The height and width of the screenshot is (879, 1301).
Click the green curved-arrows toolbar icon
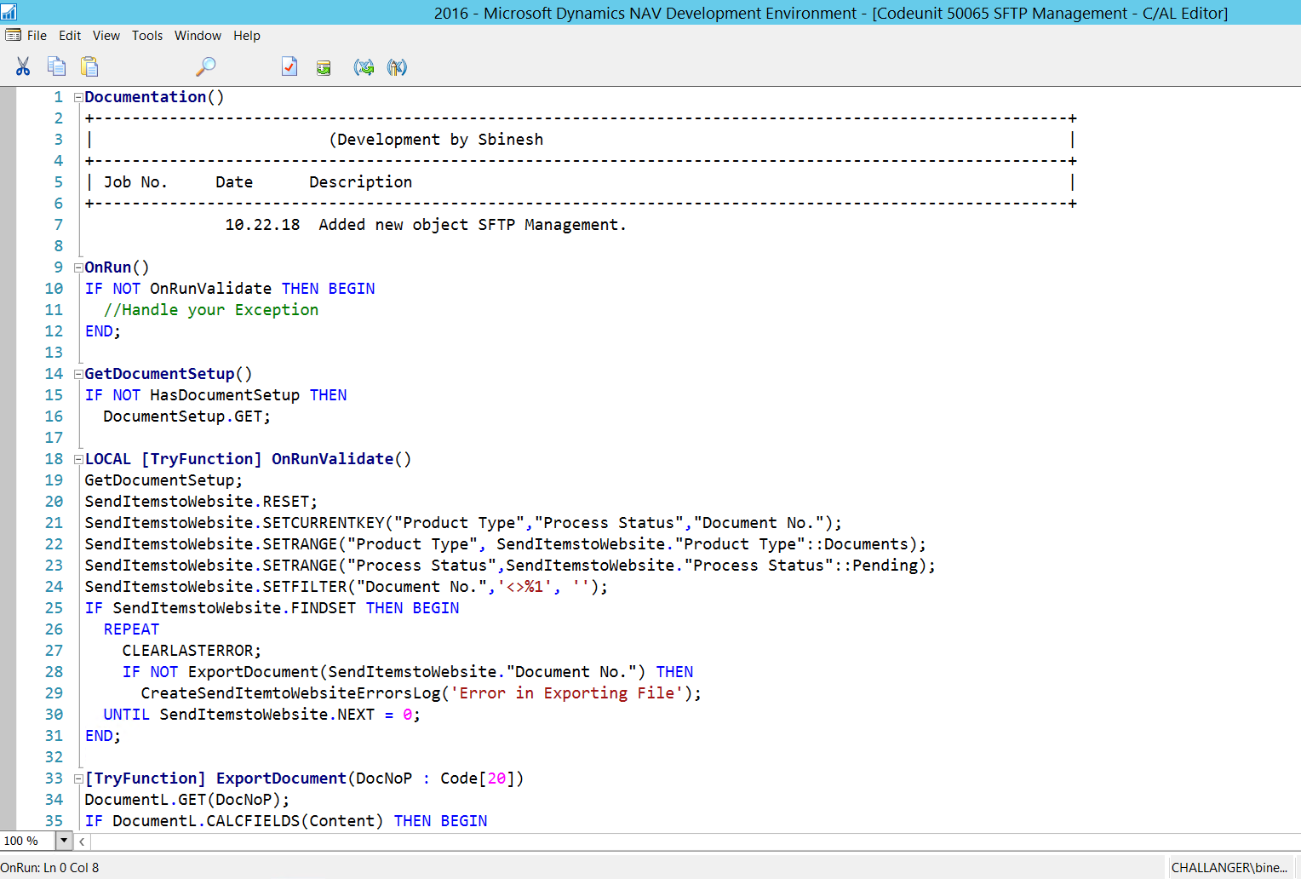(x=364, y=66)
